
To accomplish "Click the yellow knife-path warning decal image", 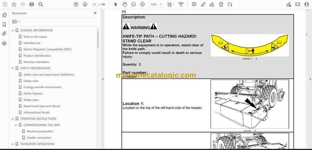I will [x=250, y=45].
